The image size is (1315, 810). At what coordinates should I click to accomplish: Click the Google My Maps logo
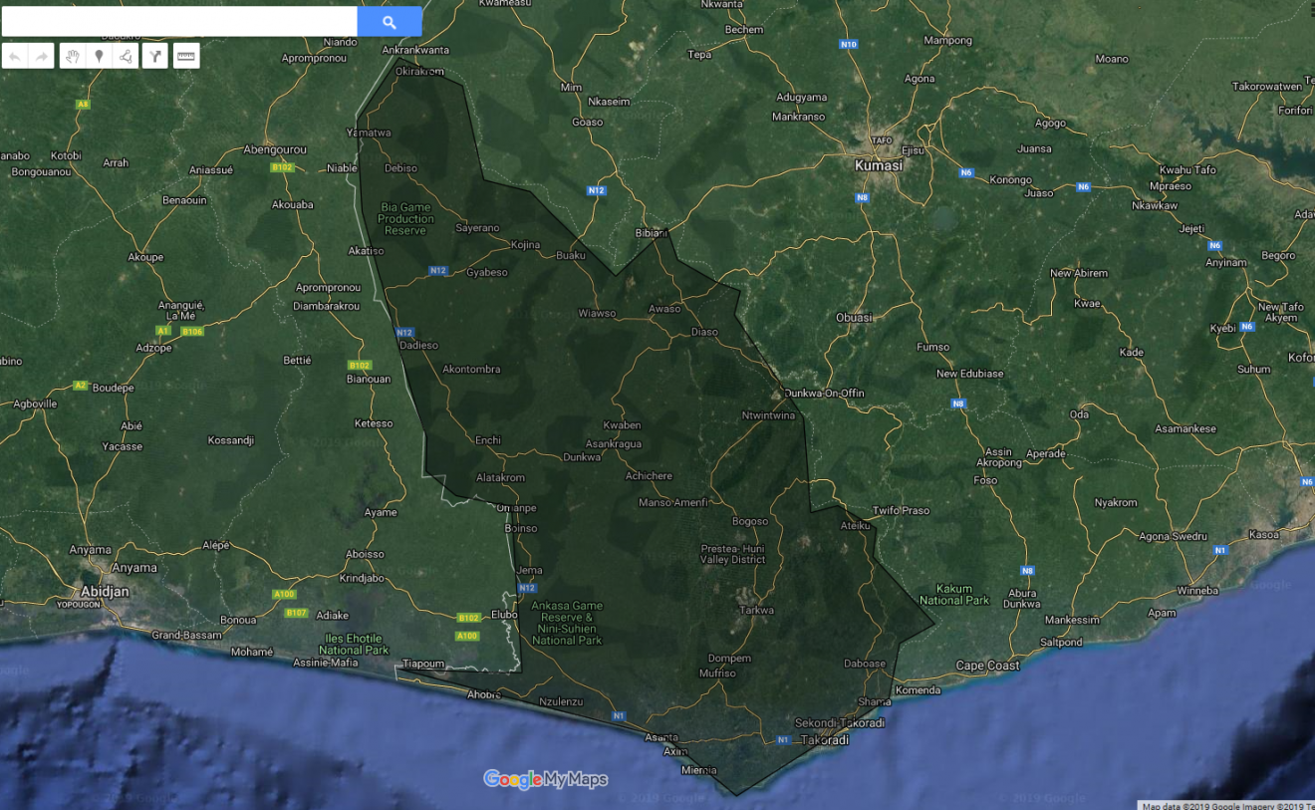pos(545,779)
